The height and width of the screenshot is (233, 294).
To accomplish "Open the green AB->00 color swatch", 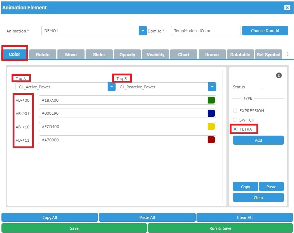I will pyautogui.click(x=211, y=100).
